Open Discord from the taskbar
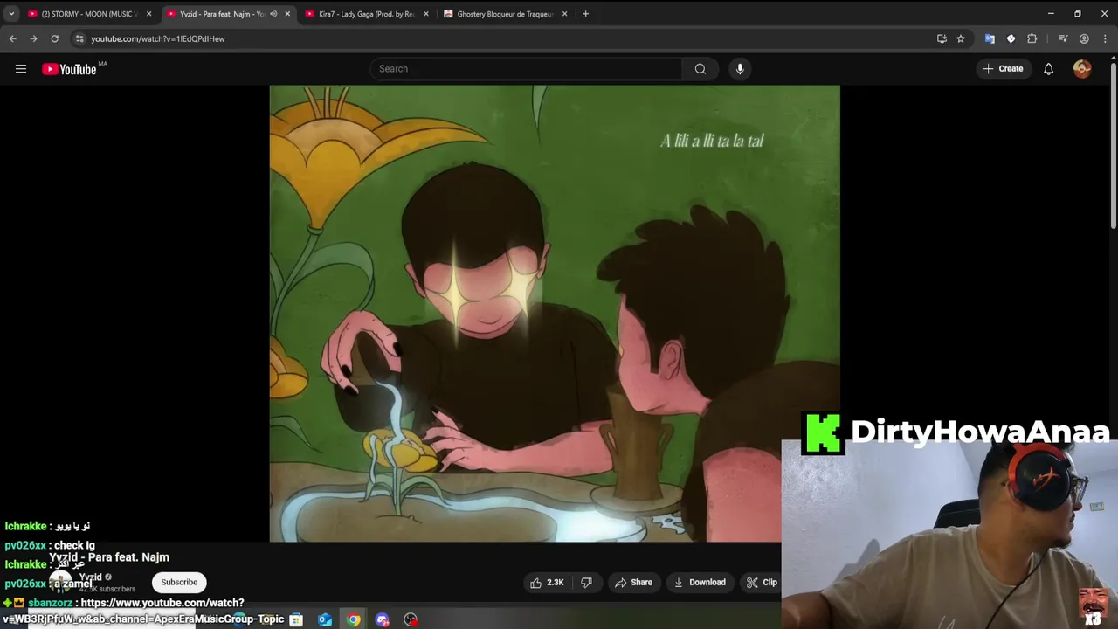 tap(382, 619)
